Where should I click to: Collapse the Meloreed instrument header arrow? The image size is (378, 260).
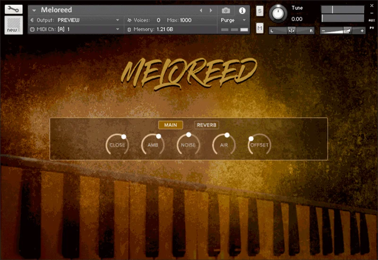tap(34, 10)
